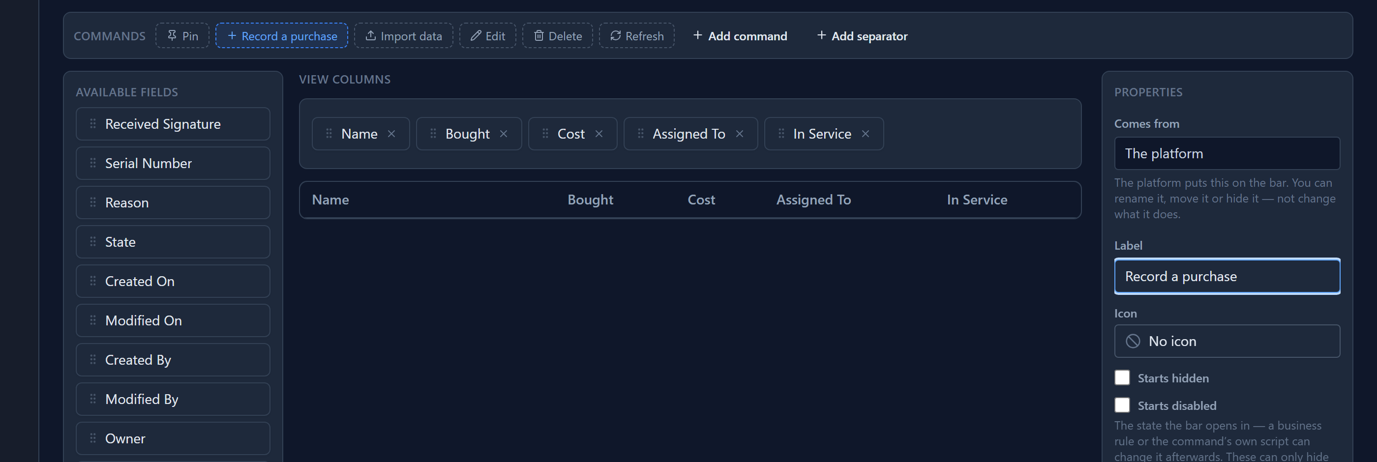Click the Comes from field

[1227, 153]
